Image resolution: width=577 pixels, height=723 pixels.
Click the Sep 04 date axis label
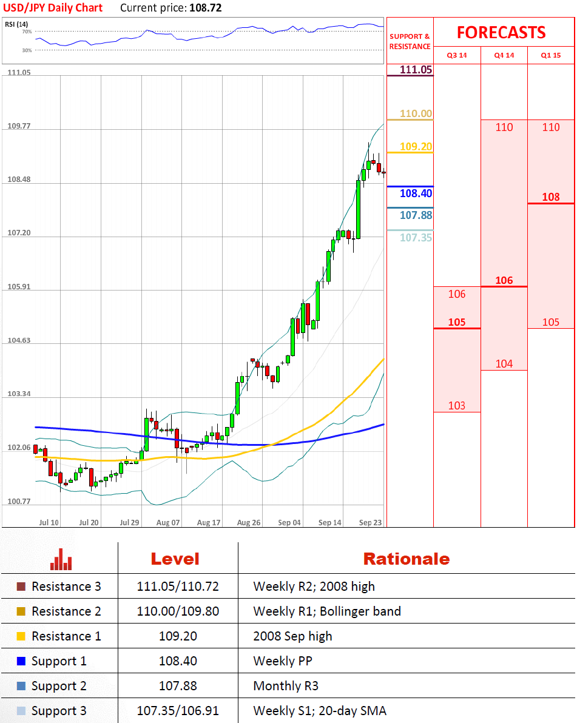[x=289, y=522]
